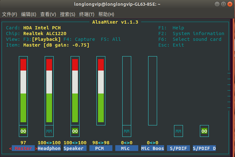This screenshot has width=235, height=157.
Task: Open the 编辑(E) menu
Action: tap(29, 14)
